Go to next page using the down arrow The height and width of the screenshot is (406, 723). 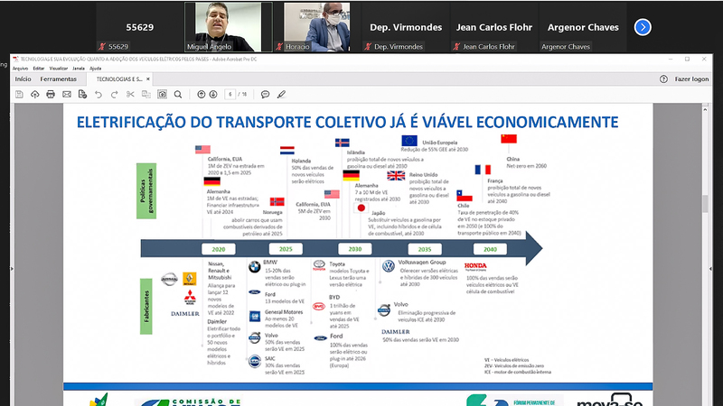click(213, 94)
